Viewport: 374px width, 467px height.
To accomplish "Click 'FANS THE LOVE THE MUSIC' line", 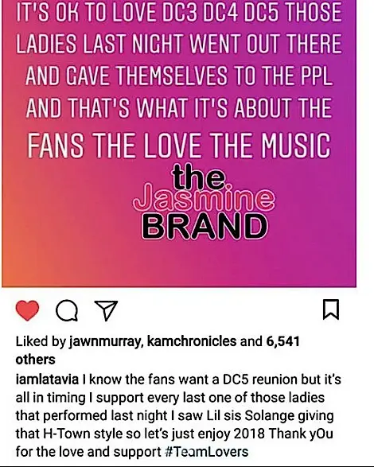I will (x=179, y=146).
